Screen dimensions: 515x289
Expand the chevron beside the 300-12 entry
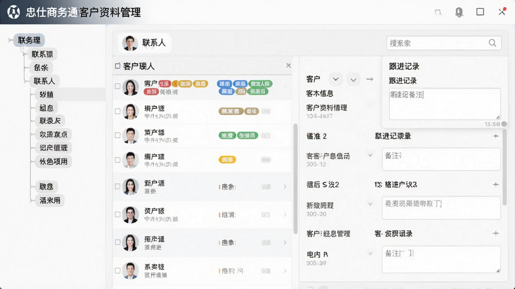tap(370, 156)
